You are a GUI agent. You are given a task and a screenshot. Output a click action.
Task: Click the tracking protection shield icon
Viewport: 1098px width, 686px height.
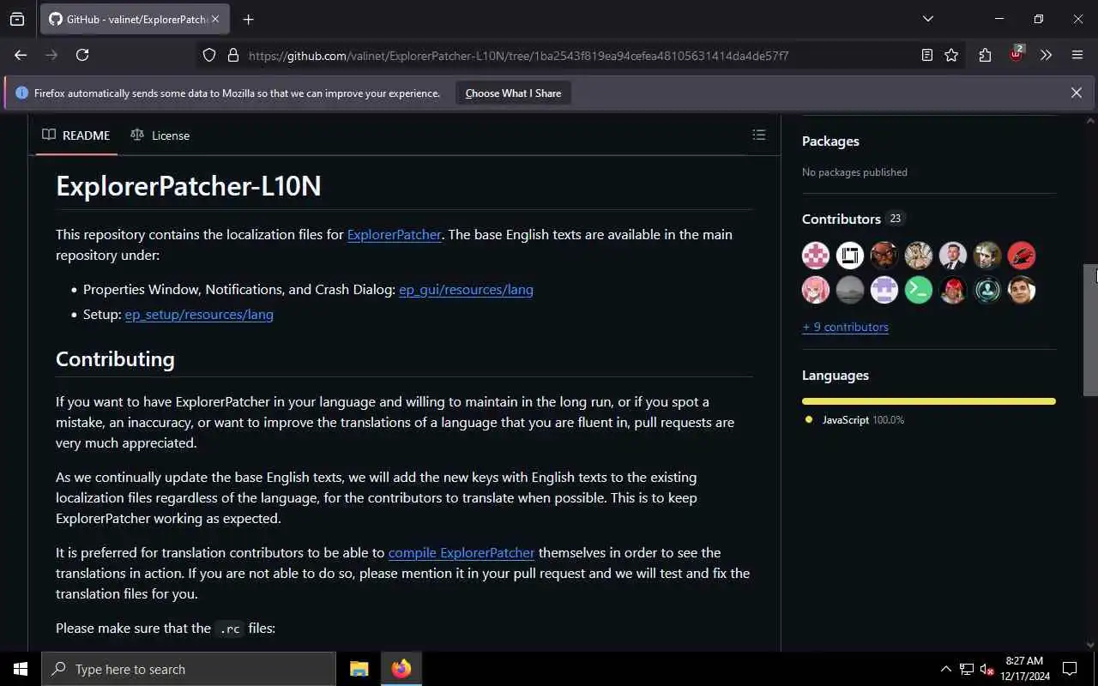pos(209,55)
